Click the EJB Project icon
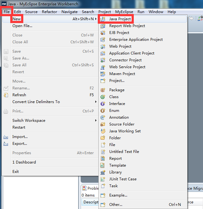 pos(103,33)
